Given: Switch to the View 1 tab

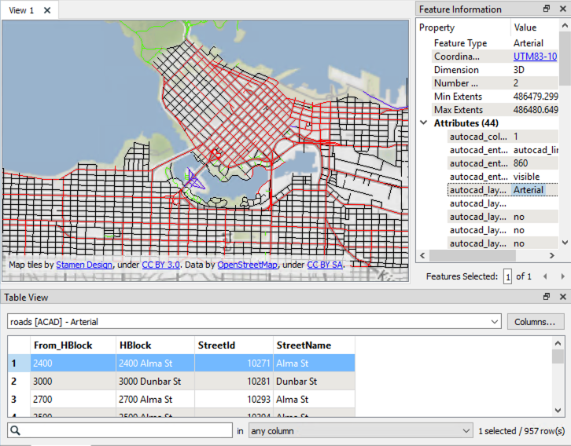Looking at the screenshot, I should [x=21, y=10].
